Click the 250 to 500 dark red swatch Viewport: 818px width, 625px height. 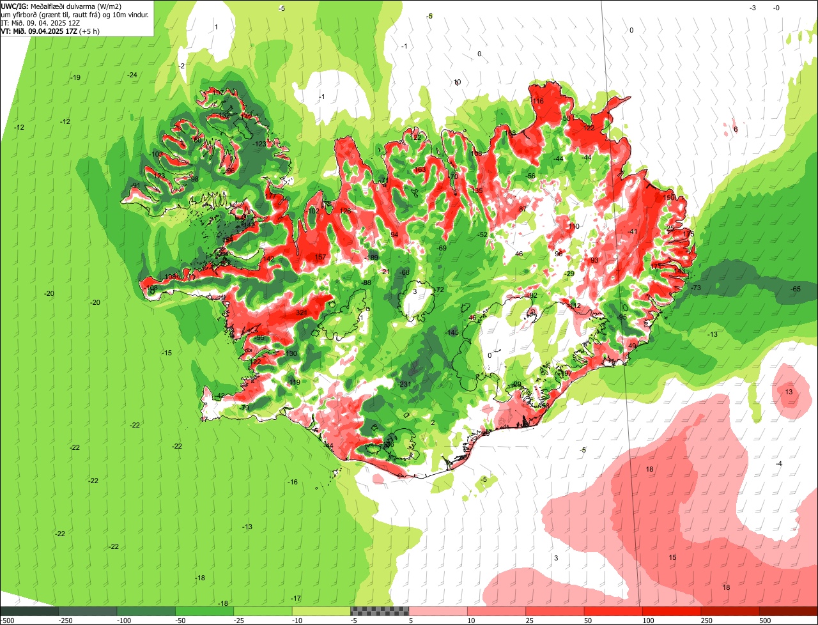coord(730,612)
